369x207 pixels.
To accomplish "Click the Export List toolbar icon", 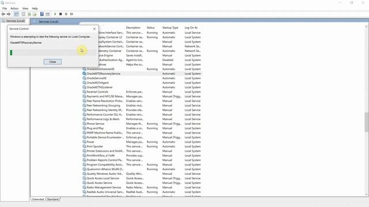I will [x=35, y=14].
